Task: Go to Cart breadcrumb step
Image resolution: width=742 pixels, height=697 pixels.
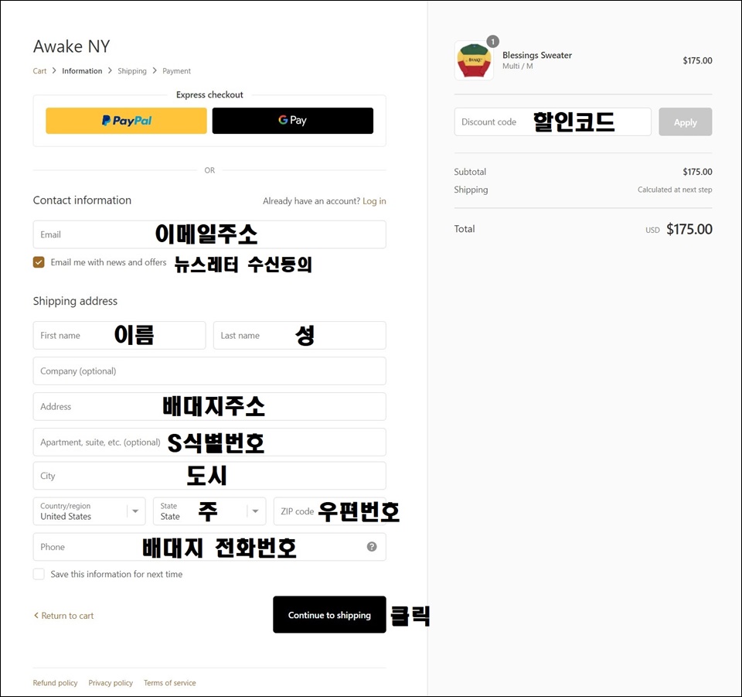Action: [39, 71]
